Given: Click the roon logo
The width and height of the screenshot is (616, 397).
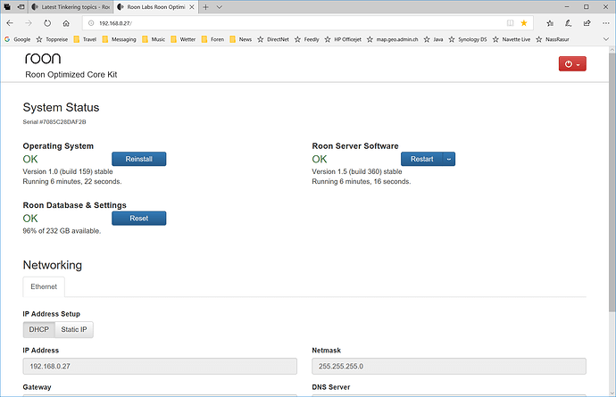Looking at the screenshot, I should click(43, 59).
